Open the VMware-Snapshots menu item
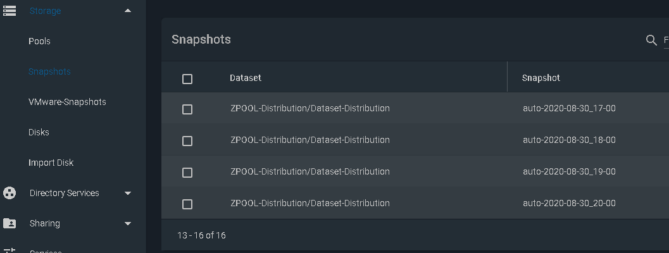This screenshot has width=669, height=253. point(67,102)
